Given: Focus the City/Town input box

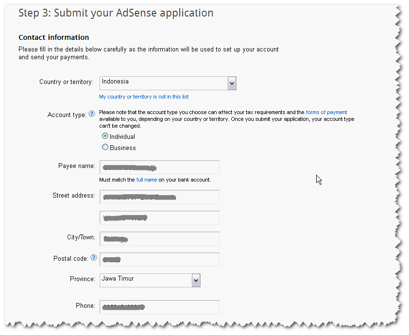Looking at the screenshot, I should pos(159,239).
